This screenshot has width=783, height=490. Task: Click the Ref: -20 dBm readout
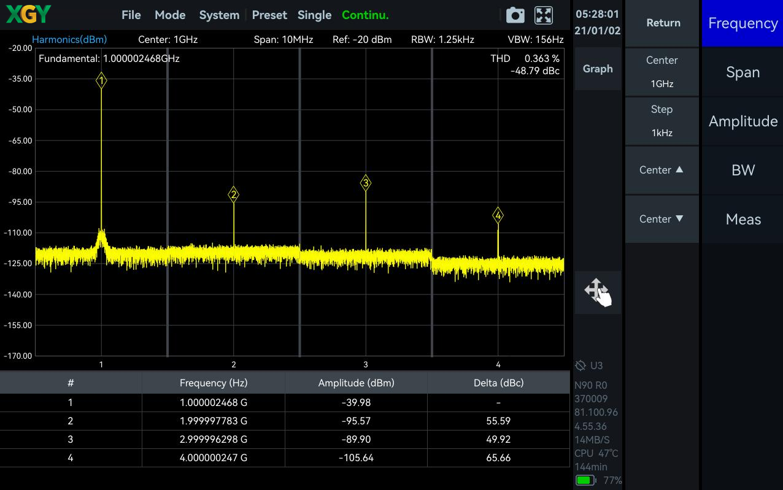click(x=362, y=40)
